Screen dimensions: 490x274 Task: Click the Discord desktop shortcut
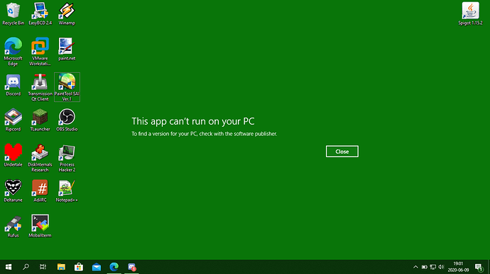click(13, 85)
